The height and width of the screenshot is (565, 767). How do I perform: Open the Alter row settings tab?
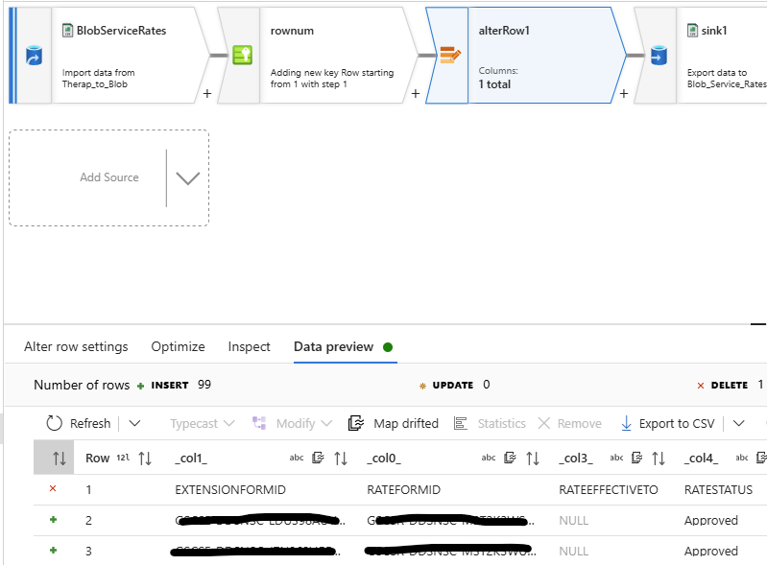[76, 346]
